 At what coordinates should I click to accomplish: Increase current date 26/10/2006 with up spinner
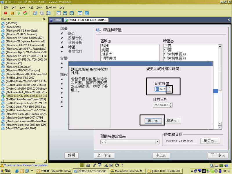[171, 104]
